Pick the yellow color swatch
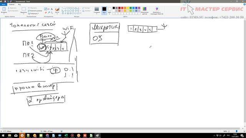This screenshot has width=246, height=138. pos(128,8)
